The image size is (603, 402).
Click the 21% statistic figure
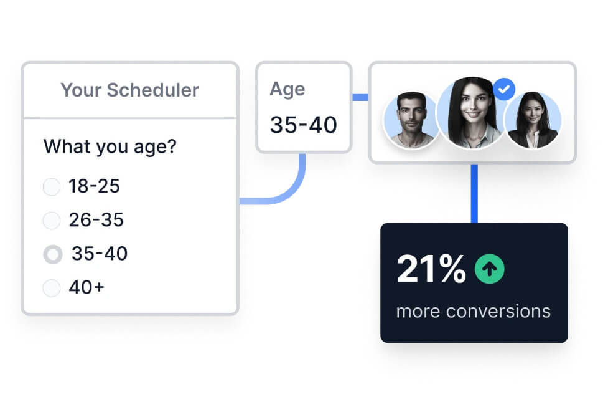(431, 269)
